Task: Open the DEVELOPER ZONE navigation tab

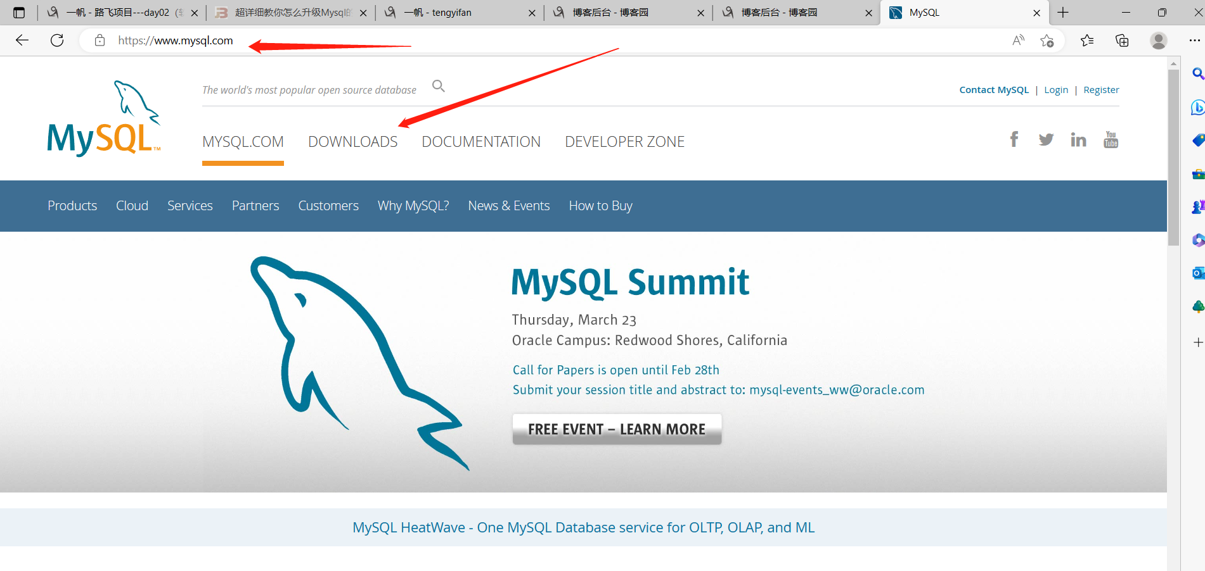Action: (x=625, y=142)
